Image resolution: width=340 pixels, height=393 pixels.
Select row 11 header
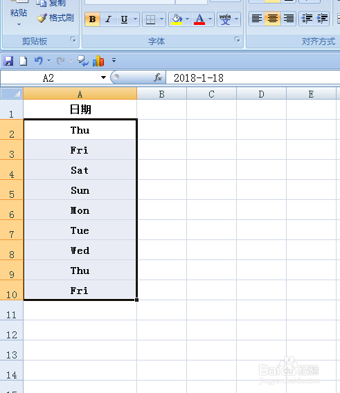click(12, 310)
